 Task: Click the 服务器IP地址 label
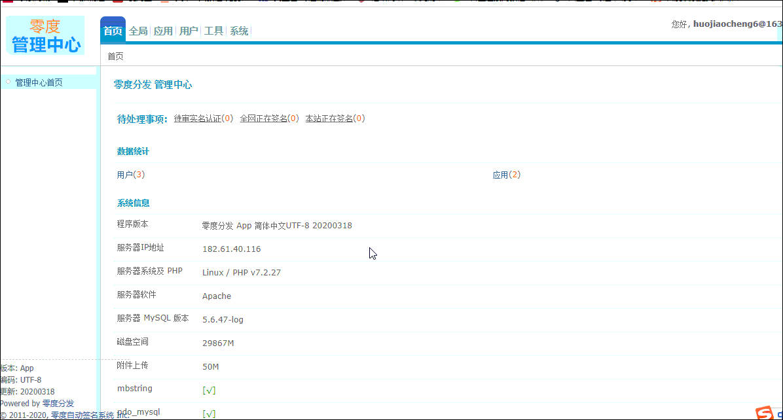tap(141, 247)
